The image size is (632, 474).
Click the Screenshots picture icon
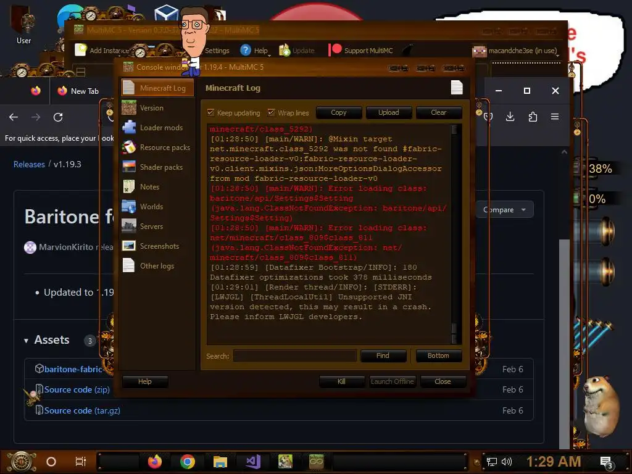129,246
